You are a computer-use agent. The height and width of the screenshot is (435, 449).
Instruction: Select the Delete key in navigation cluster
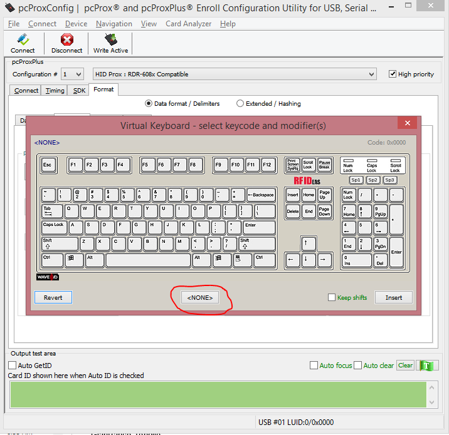pyautogui.click(x=293, y=212)
